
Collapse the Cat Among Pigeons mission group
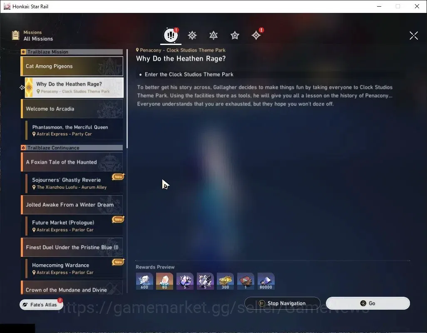pyautogui.click(x=72, y=66)
